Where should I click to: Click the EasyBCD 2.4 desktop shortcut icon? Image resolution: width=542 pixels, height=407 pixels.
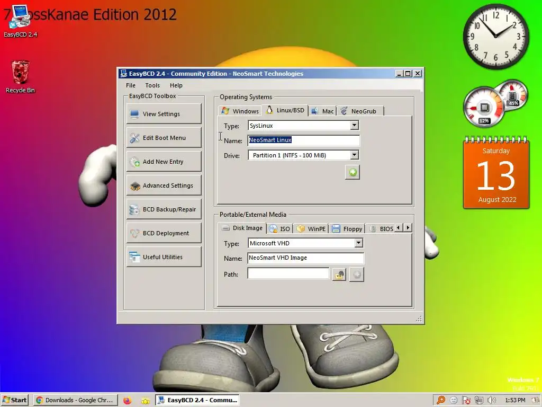coord(20,21)
